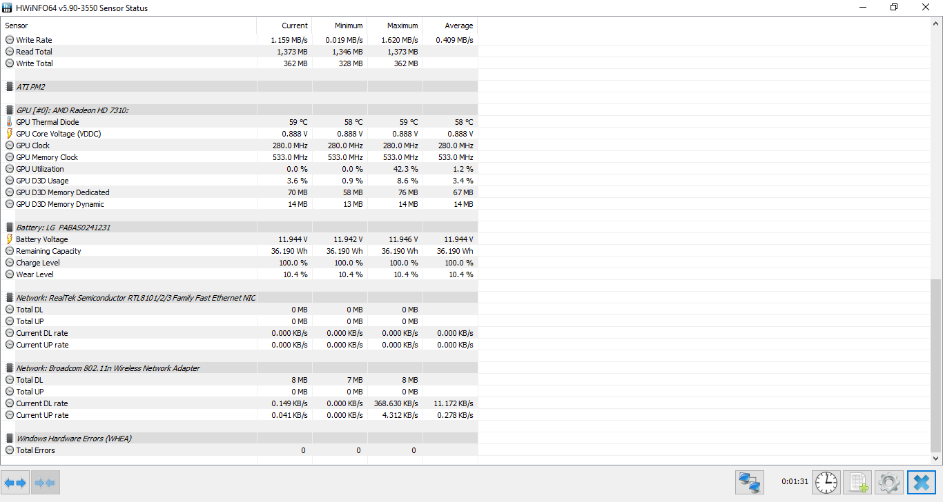The width and height of the screenshot is (943, 502).
Task: Select the Broadcom 802.11n Wireless Network Adapter header
Action: tap(239, 368)
